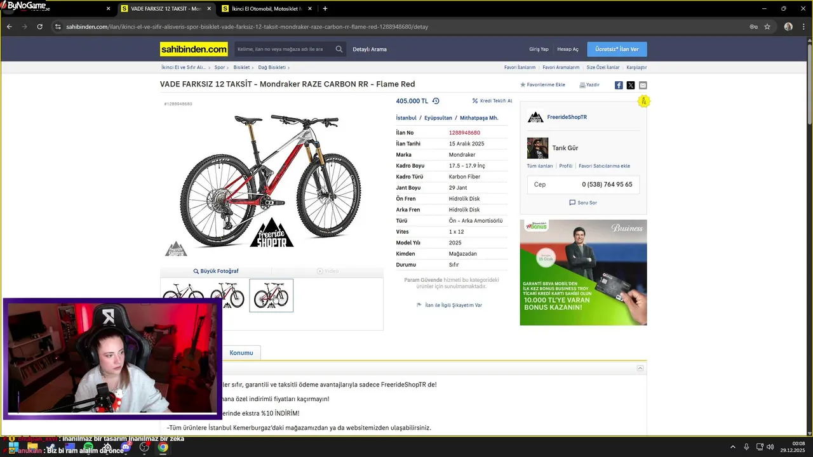Select the second bike thumbnail
Screen dimensions: 813x457
tap(227, 295)
